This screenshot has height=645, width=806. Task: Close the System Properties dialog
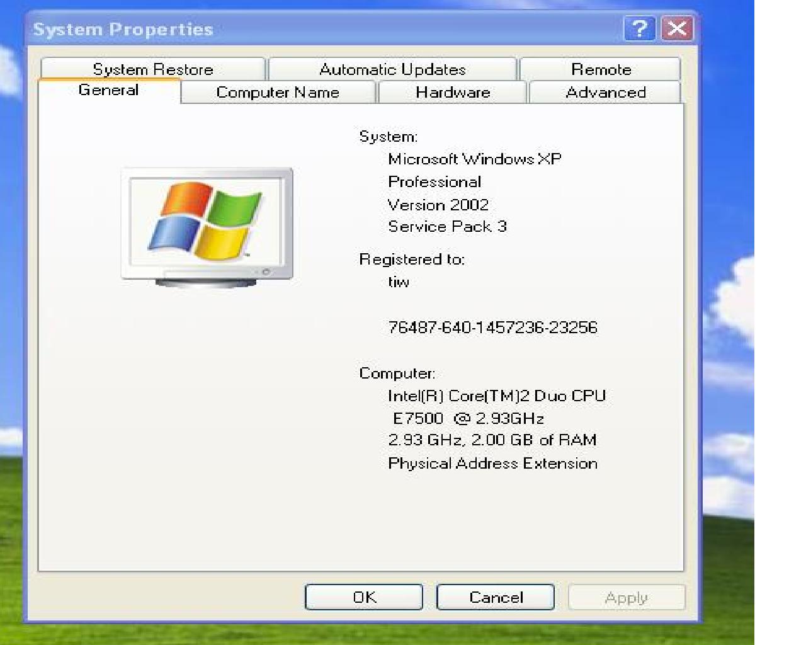(678, 29)
